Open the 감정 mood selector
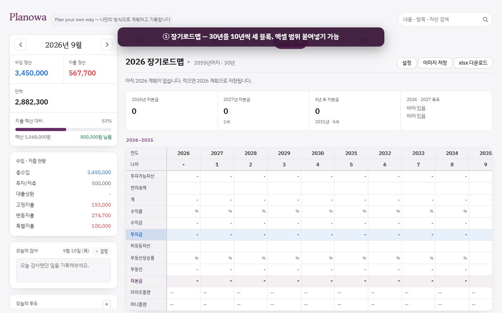502x313 pixels. [x=102, y=251]
